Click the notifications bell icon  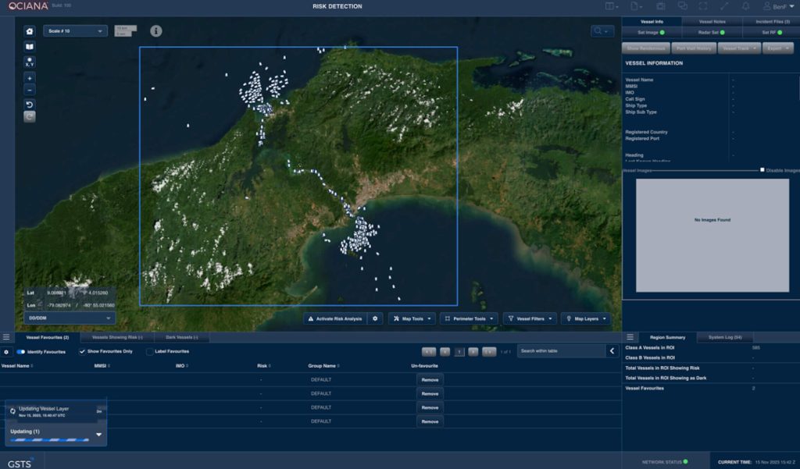[x=745, y=6]
